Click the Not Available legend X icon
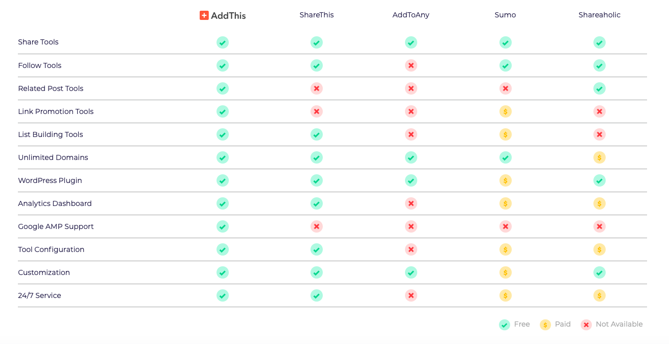Screen dimensions: 669x344 tap(586, 325)
